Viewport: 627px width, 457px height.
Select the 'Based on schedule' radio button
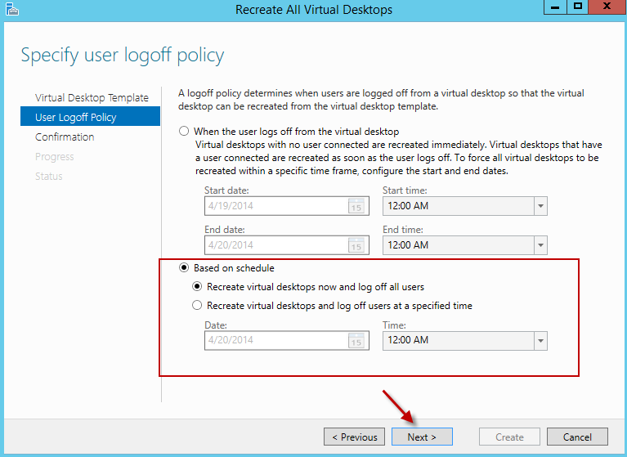pyautogui.click(x=184, y=268)
